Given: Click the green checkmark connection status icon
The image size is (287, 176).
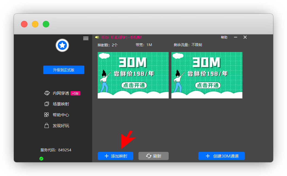Looking at the screenshot, I should click(41, 159).
